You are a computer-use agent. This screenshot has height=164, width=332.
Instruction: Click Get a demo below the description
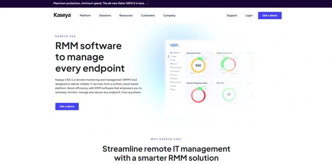tap(67, 106)
